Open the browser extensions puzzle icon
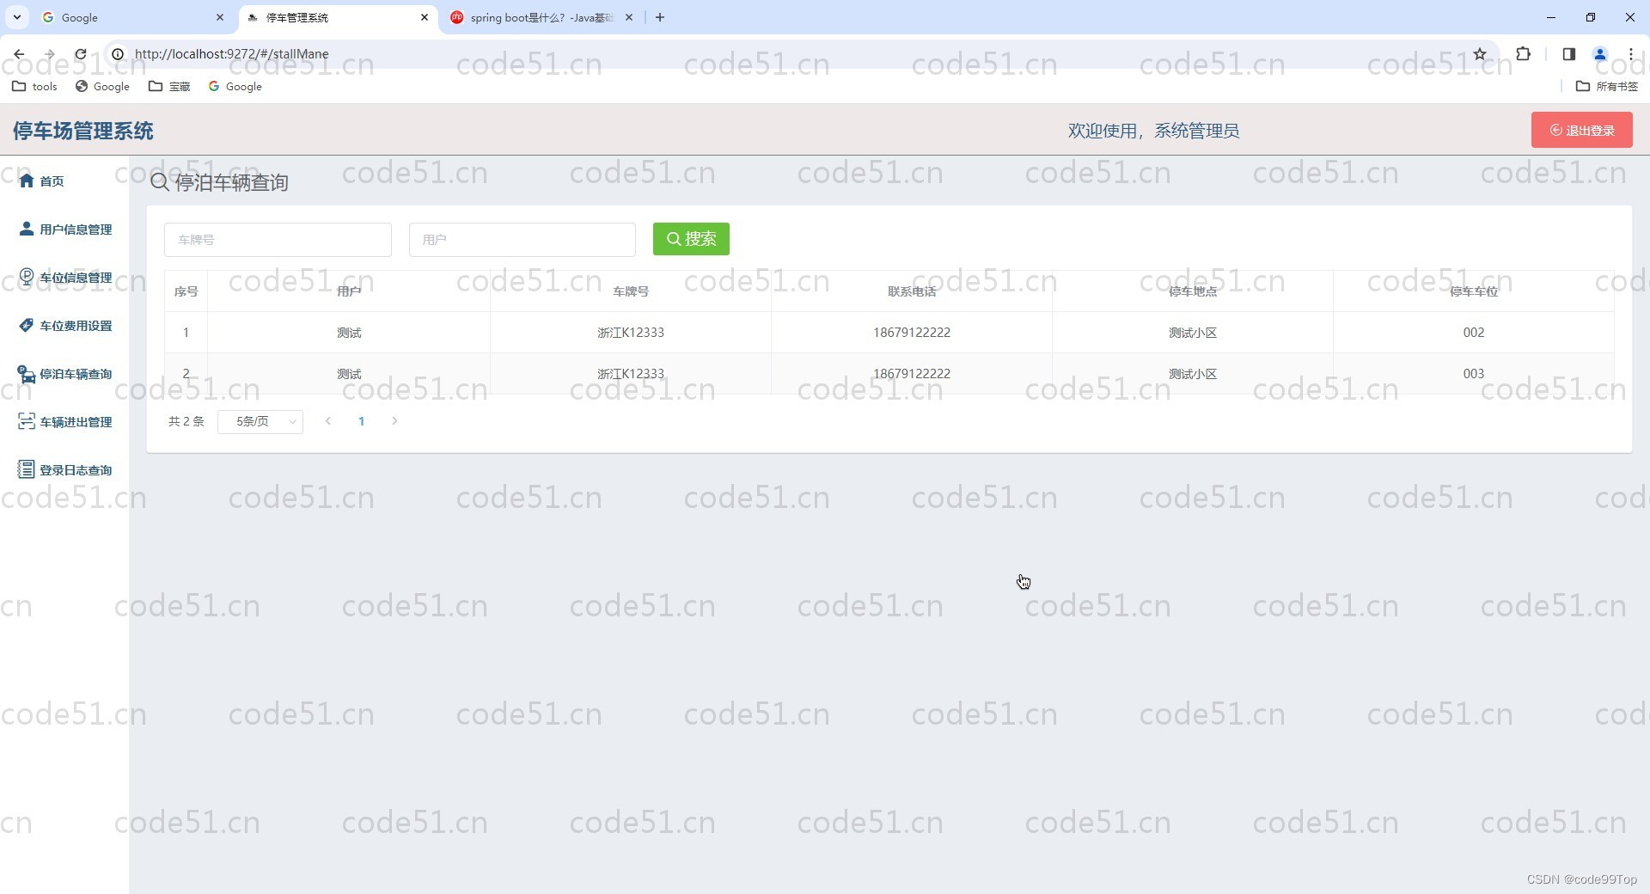 (x=1524, y=53)
